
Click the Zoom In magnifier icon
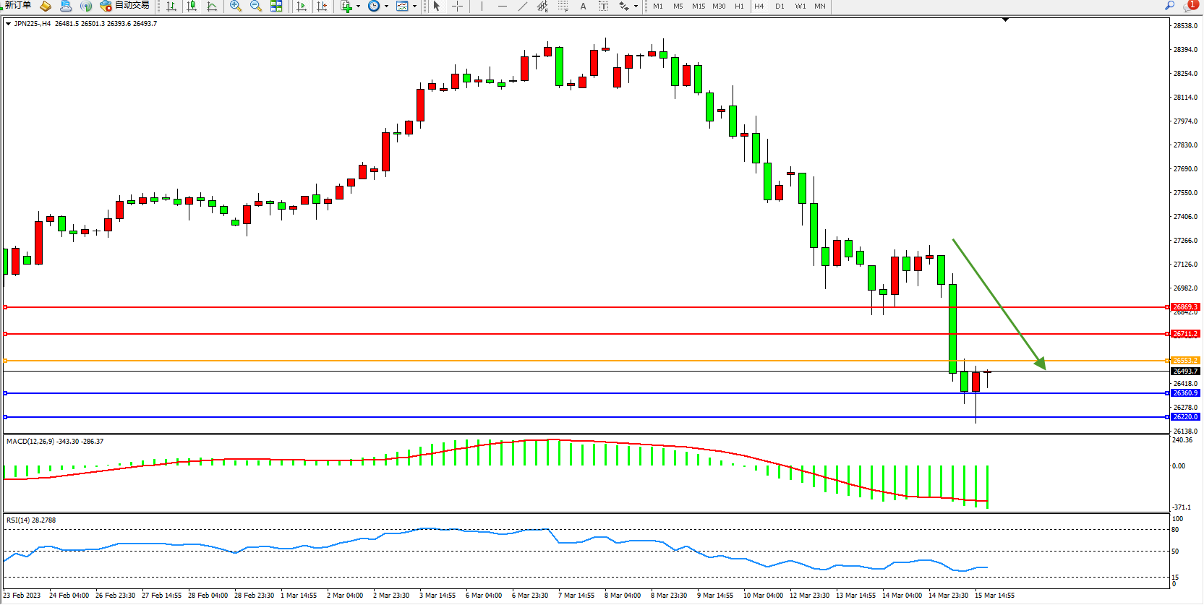(x=236, y=7)
